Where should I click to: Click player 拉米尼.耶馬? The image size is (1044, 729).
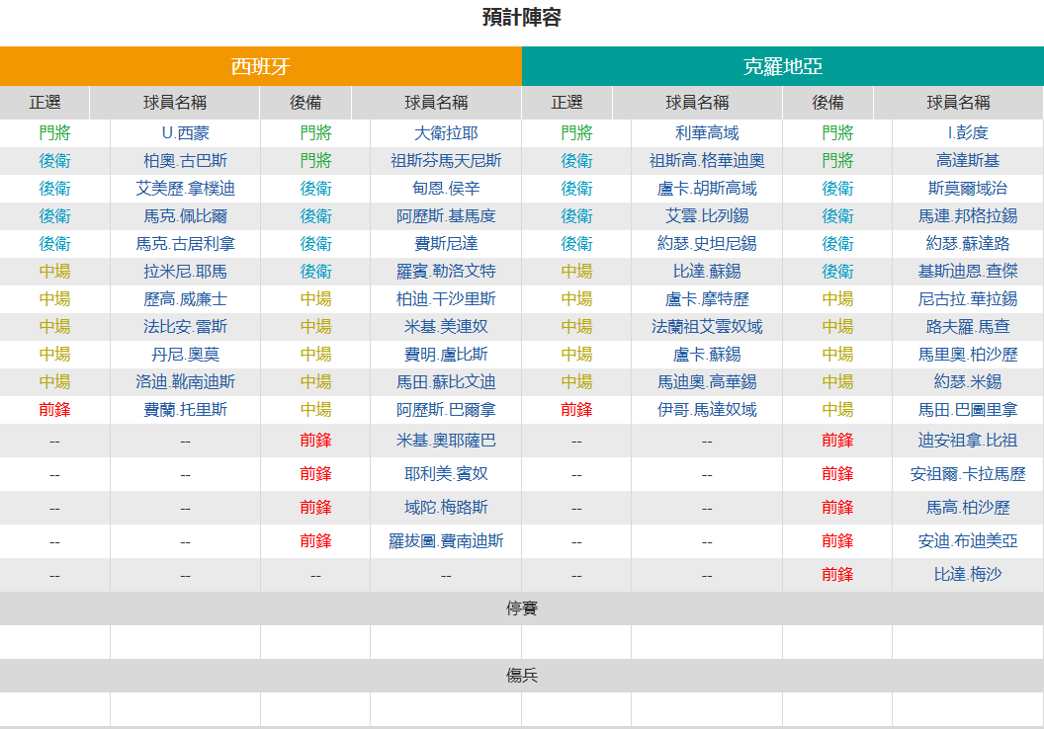pyautogui.click(x=185, y=272)
